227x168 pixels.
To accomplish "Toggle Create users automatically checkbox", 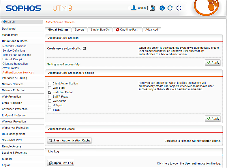I will point(84,48).
